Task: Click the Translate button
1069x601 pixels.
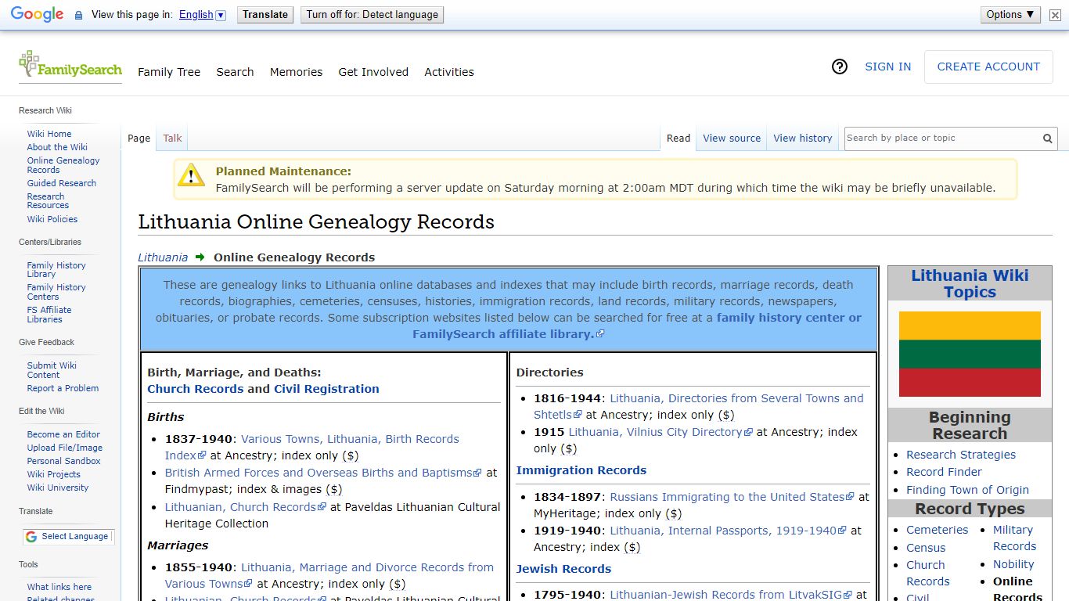Action: 265,15
